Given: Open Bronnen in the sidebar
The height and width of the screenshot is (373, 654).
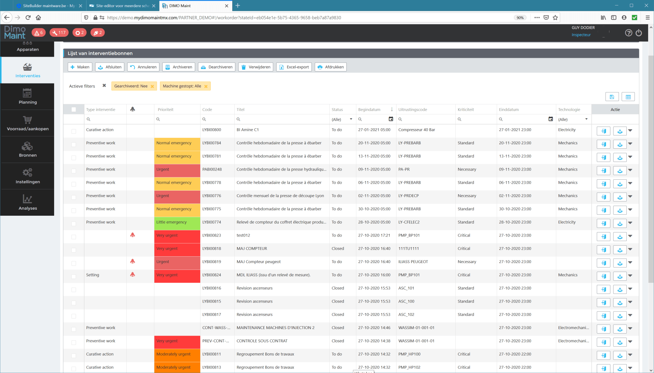Looking at the screenshot, I should (28, 150).
